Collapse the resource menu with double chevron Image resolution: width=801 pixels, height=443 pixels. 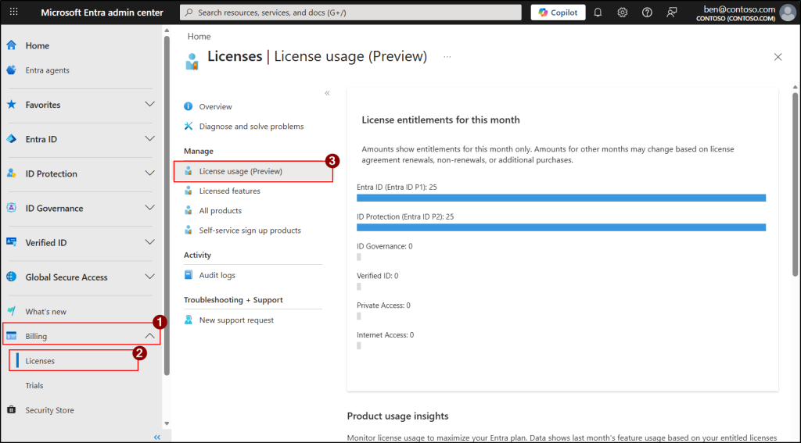327,93
